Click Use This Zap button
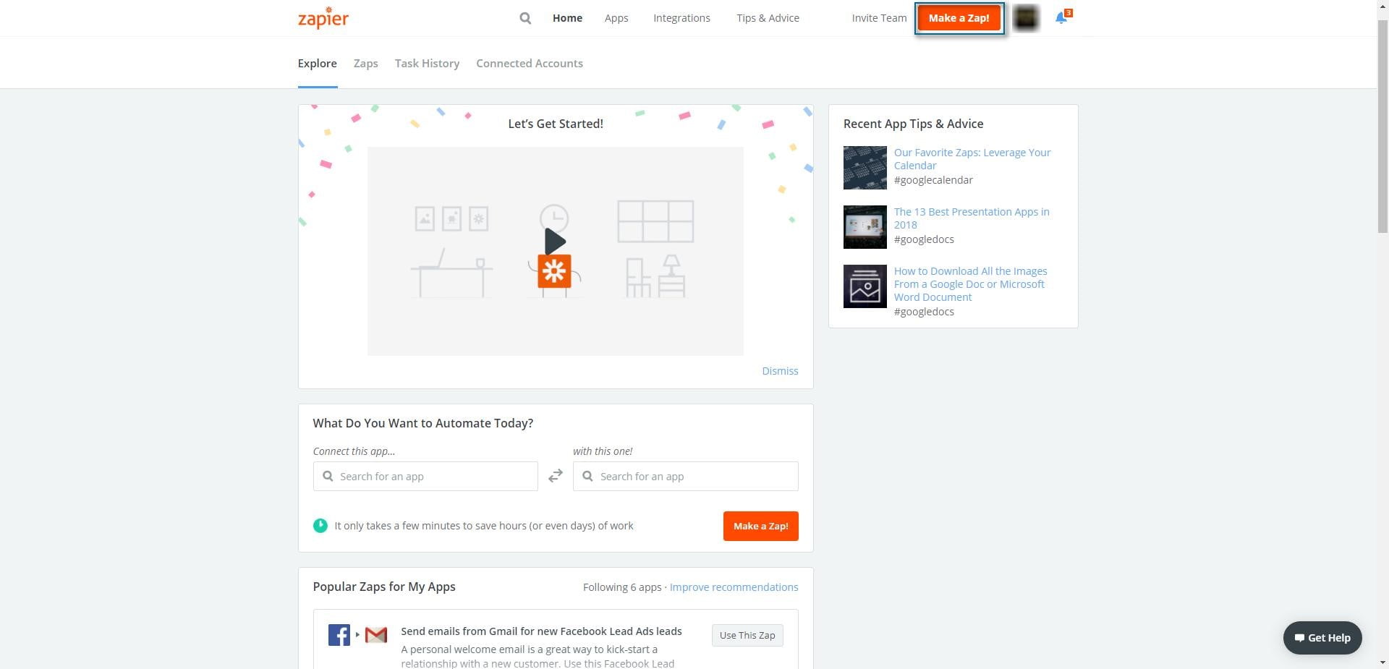Screen dimensions: 1389x669 pos(747,636)
